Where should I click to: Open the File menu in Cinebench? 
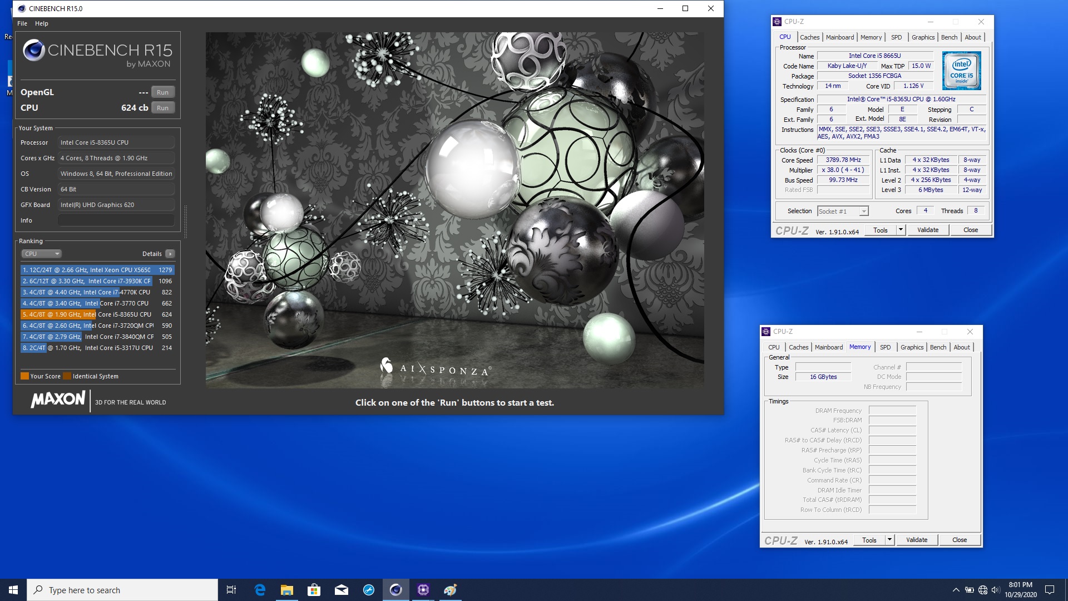22,23
